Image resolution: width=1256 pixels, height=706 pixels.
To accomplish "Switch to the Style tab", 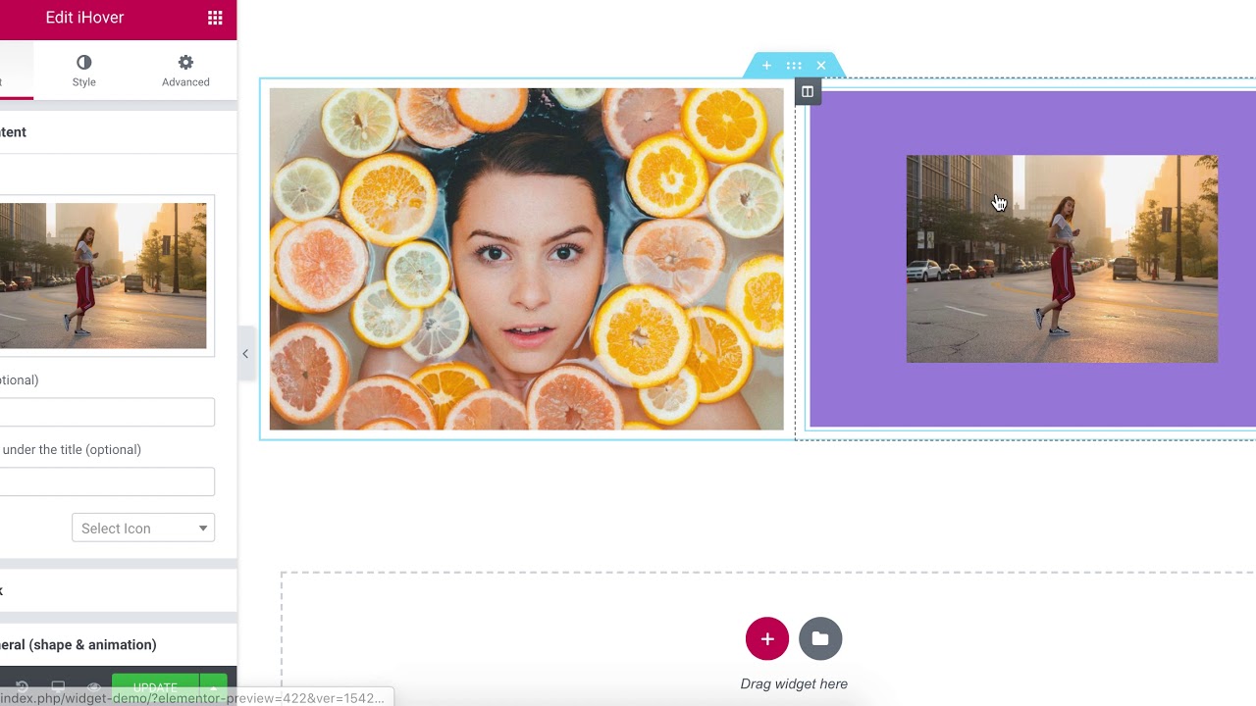I will coord(84,71).
